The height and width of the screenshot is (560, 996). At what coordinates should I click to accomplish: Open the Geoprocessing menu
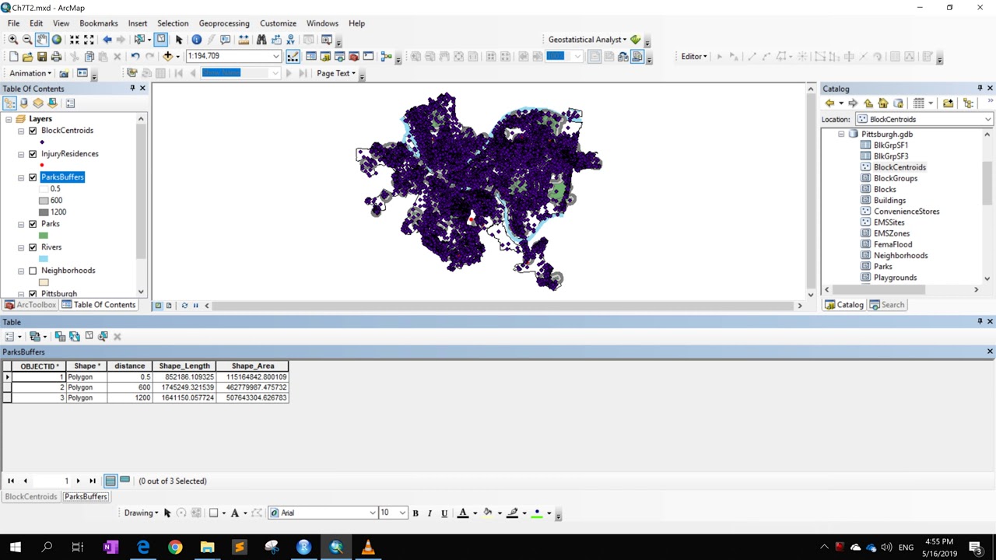point(224,23)
